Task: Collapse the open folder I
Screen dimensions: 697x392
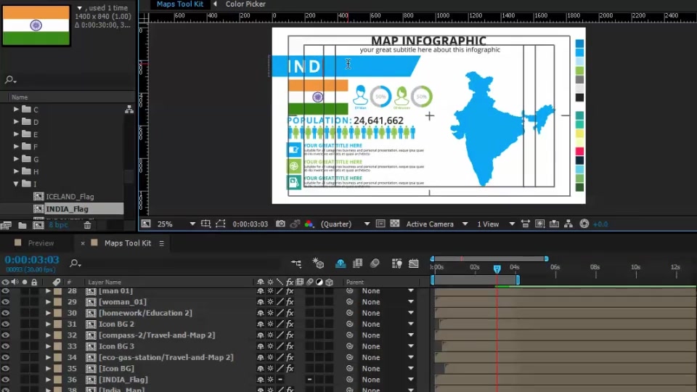Action: click(16, 184)
